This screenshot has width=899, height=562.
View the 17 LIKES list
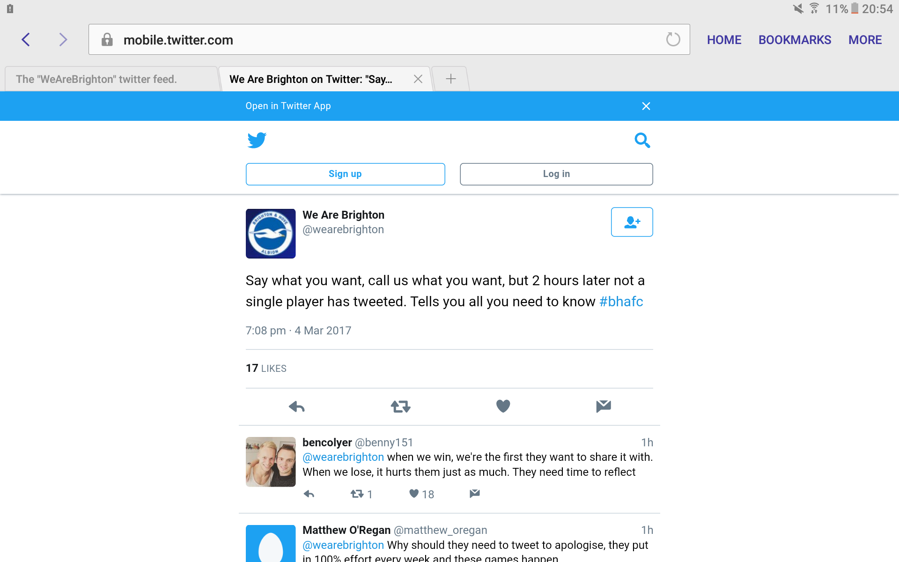pyautogui.click(x=266, y=369)
